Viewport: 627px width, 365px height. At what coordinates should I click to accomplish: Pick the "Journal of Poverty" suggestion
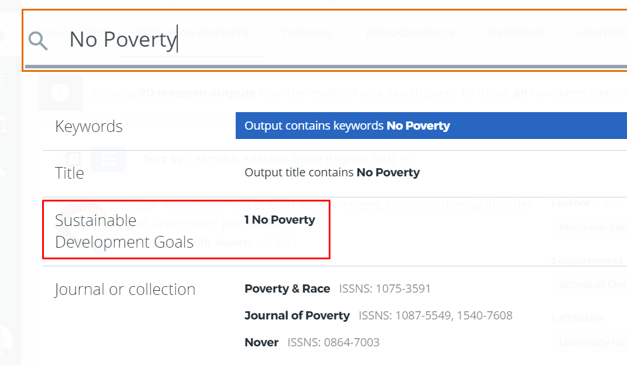pos(297,315)
